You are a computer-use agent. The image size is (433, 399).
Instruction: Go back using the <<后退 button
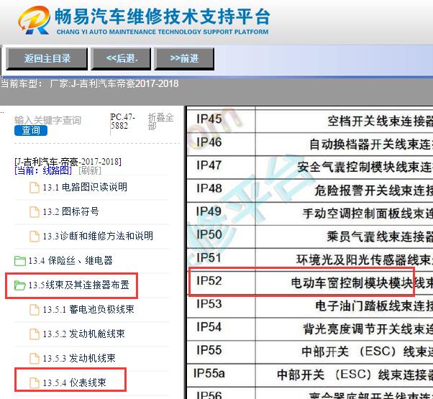(122, 58)
